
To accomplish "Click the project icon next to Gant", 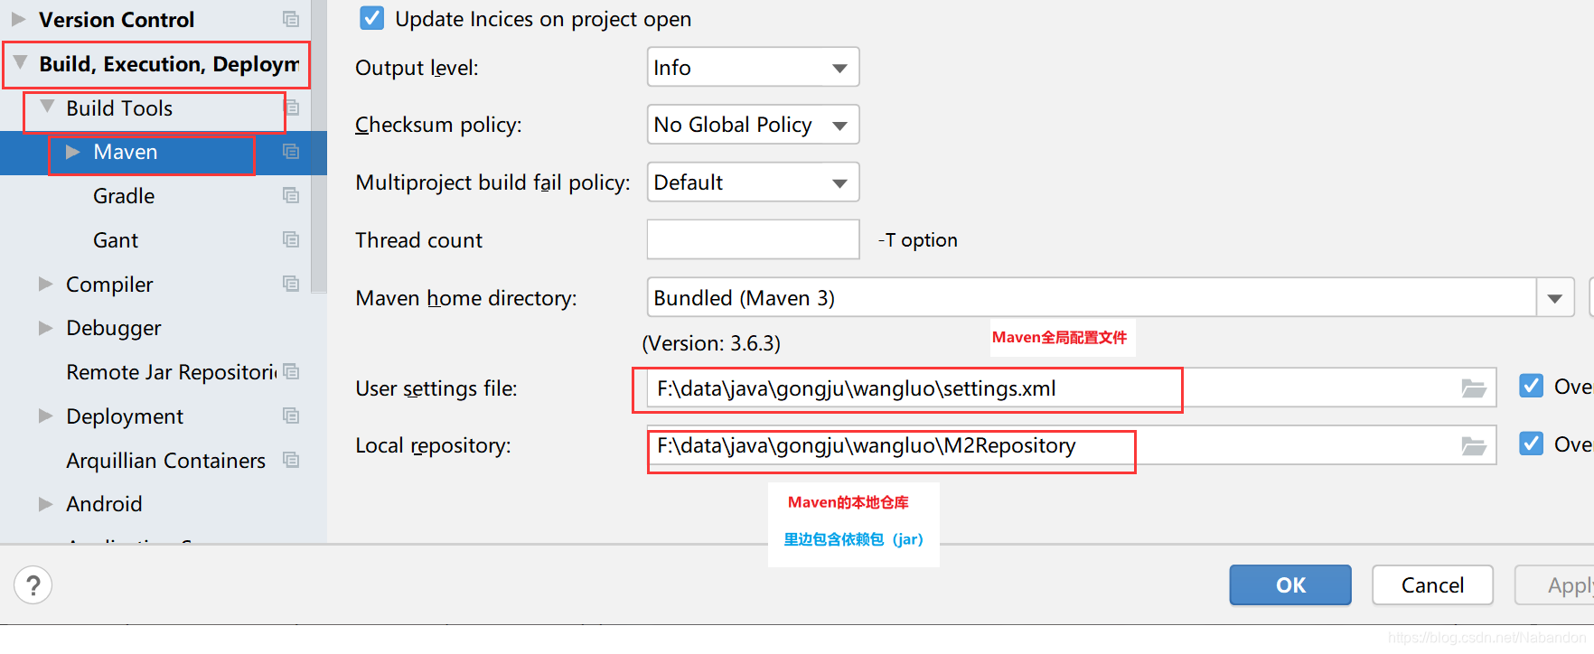I will 291,239.
